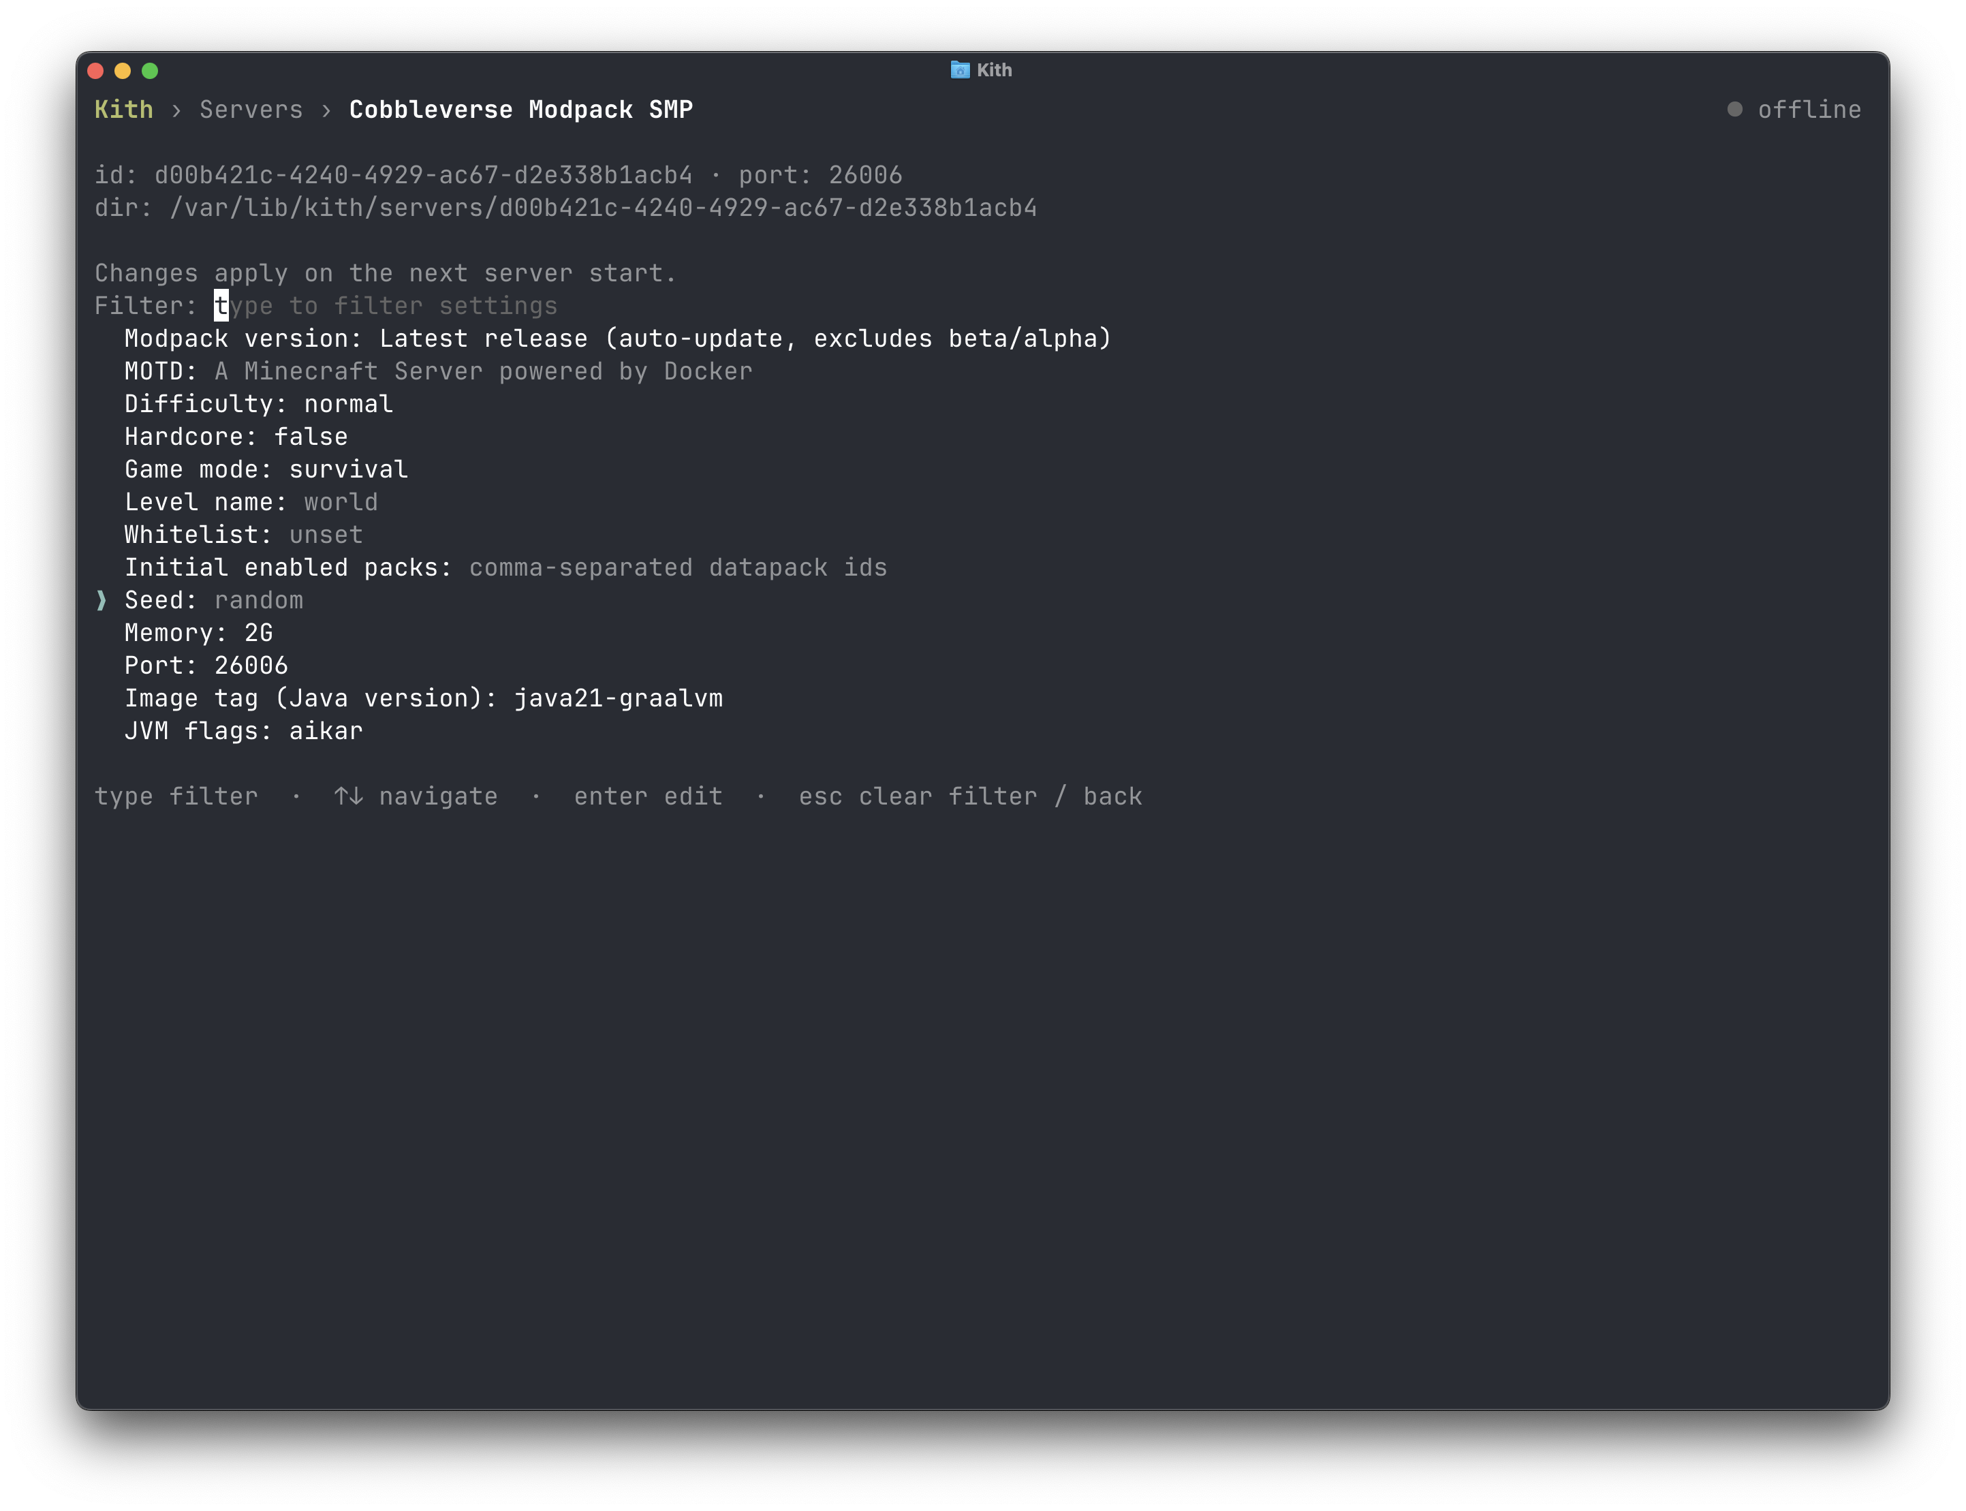
Task: Close the Kith terminal window
Action: 96,71
